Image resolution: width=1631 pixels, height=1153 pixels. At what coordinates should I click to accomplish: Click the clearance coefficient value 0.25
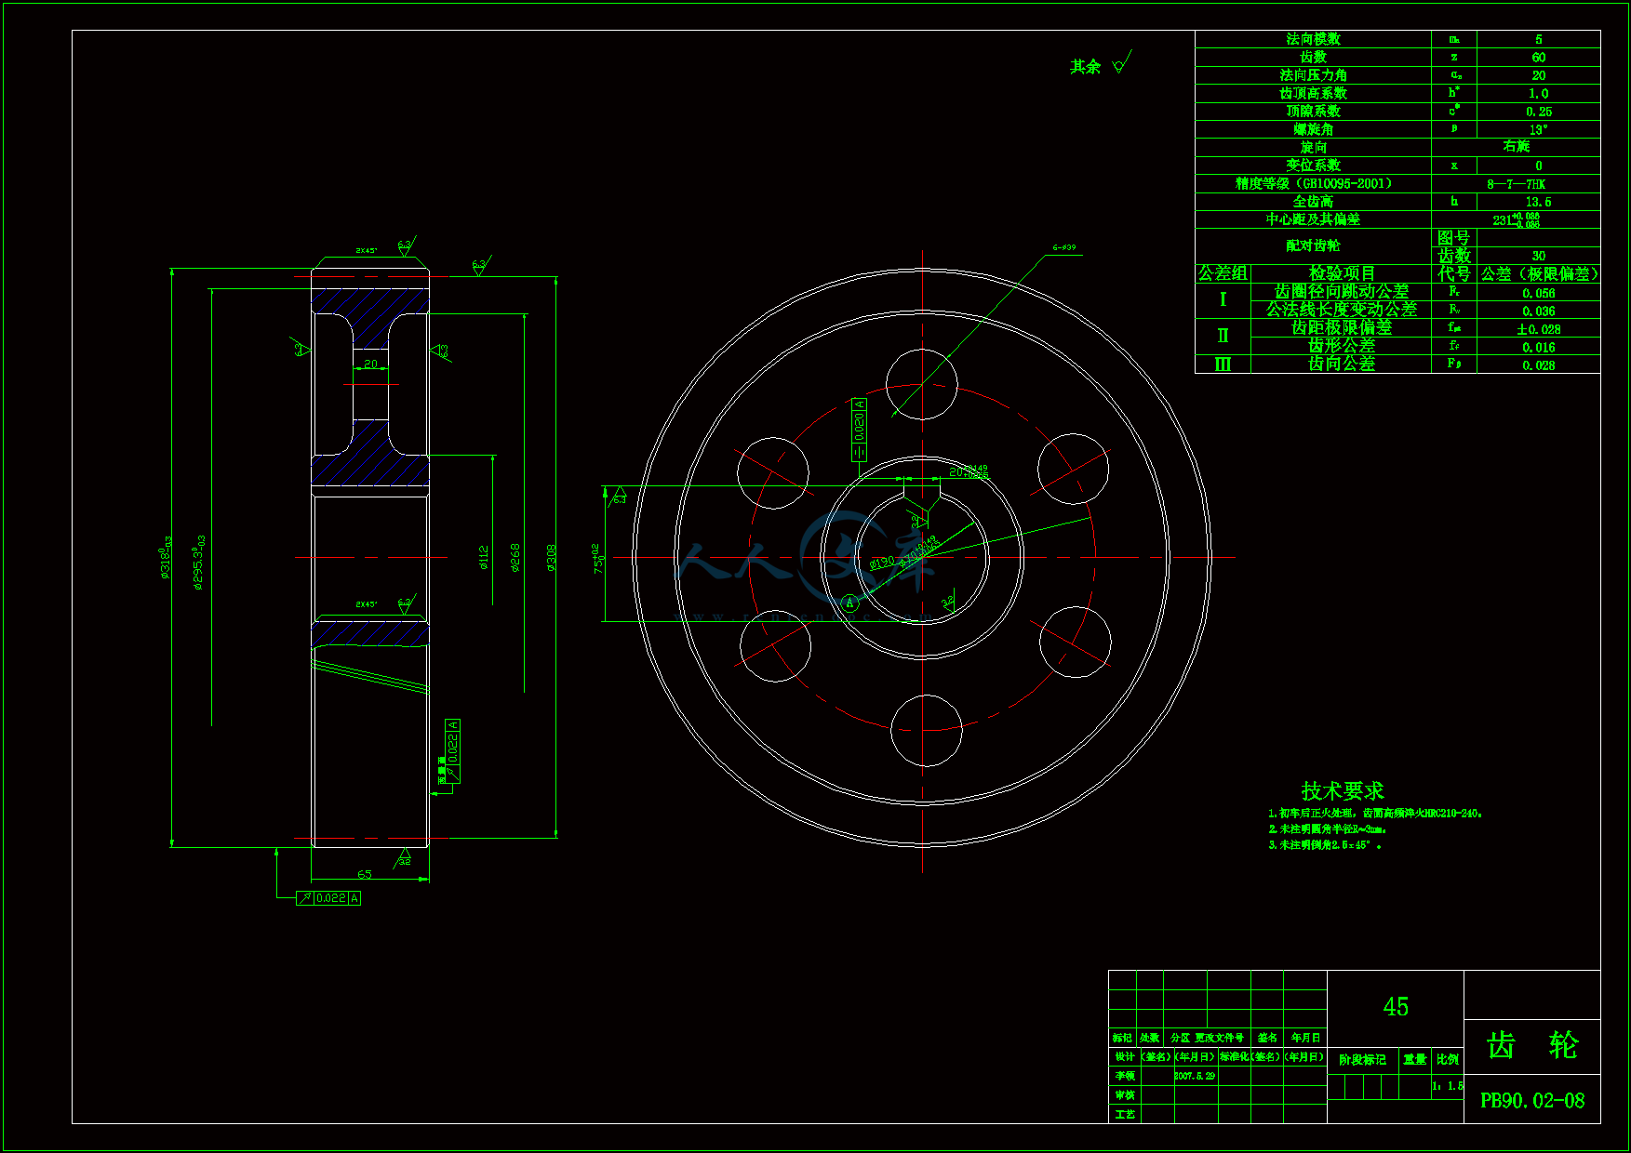click(1539, 112)
